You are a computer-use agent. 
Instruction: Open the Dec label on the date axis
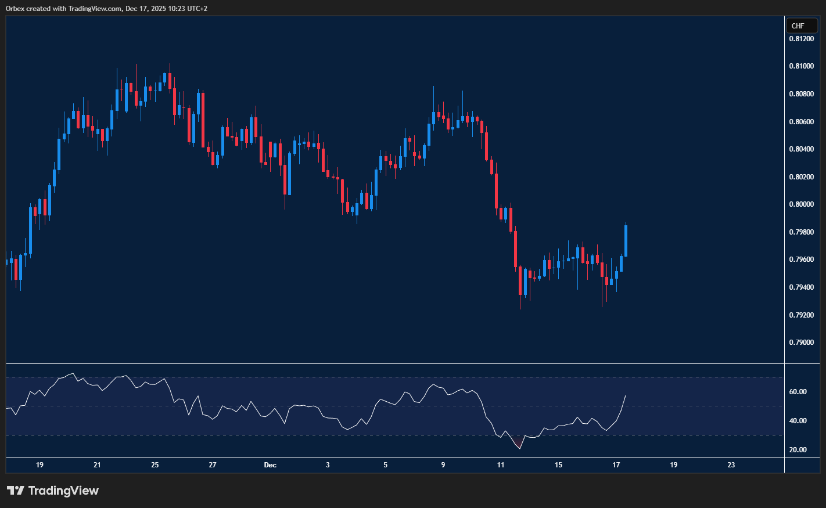(270, 465)
